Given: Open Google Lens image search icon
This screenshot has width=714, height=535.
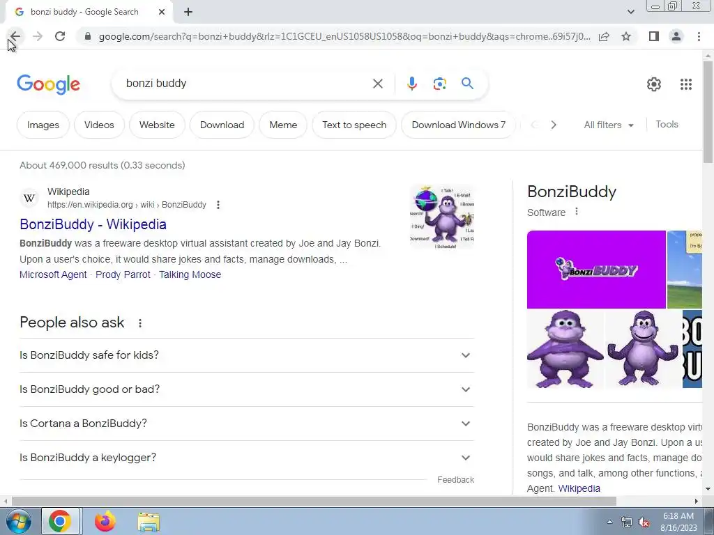Looking at the screenshot, I should pos(439,84).
